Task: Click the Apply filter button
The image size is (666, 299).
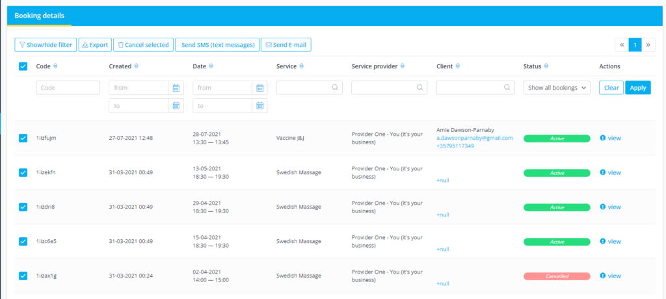Action: click(638, 88)
